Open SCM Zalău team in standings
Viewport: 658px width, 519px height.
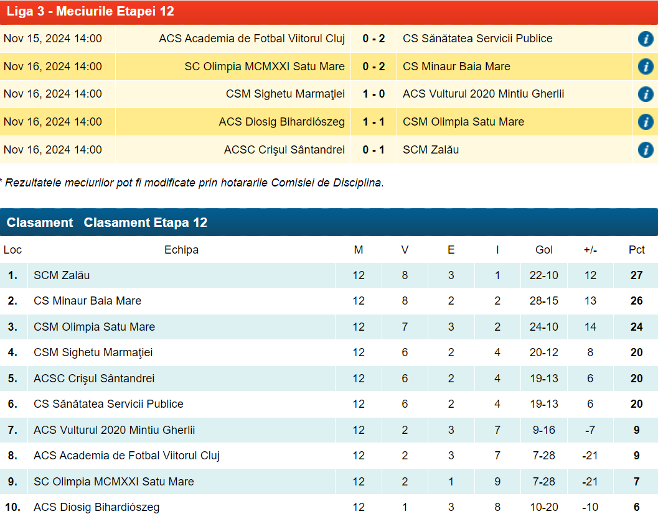click(62, 275)
